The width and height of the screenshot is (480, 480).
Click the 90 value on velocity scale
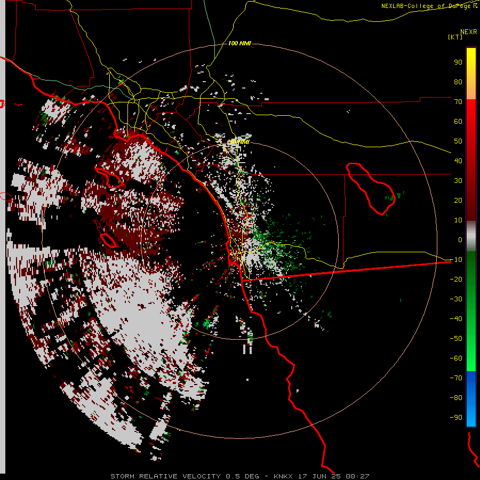[x=458, y=62]
